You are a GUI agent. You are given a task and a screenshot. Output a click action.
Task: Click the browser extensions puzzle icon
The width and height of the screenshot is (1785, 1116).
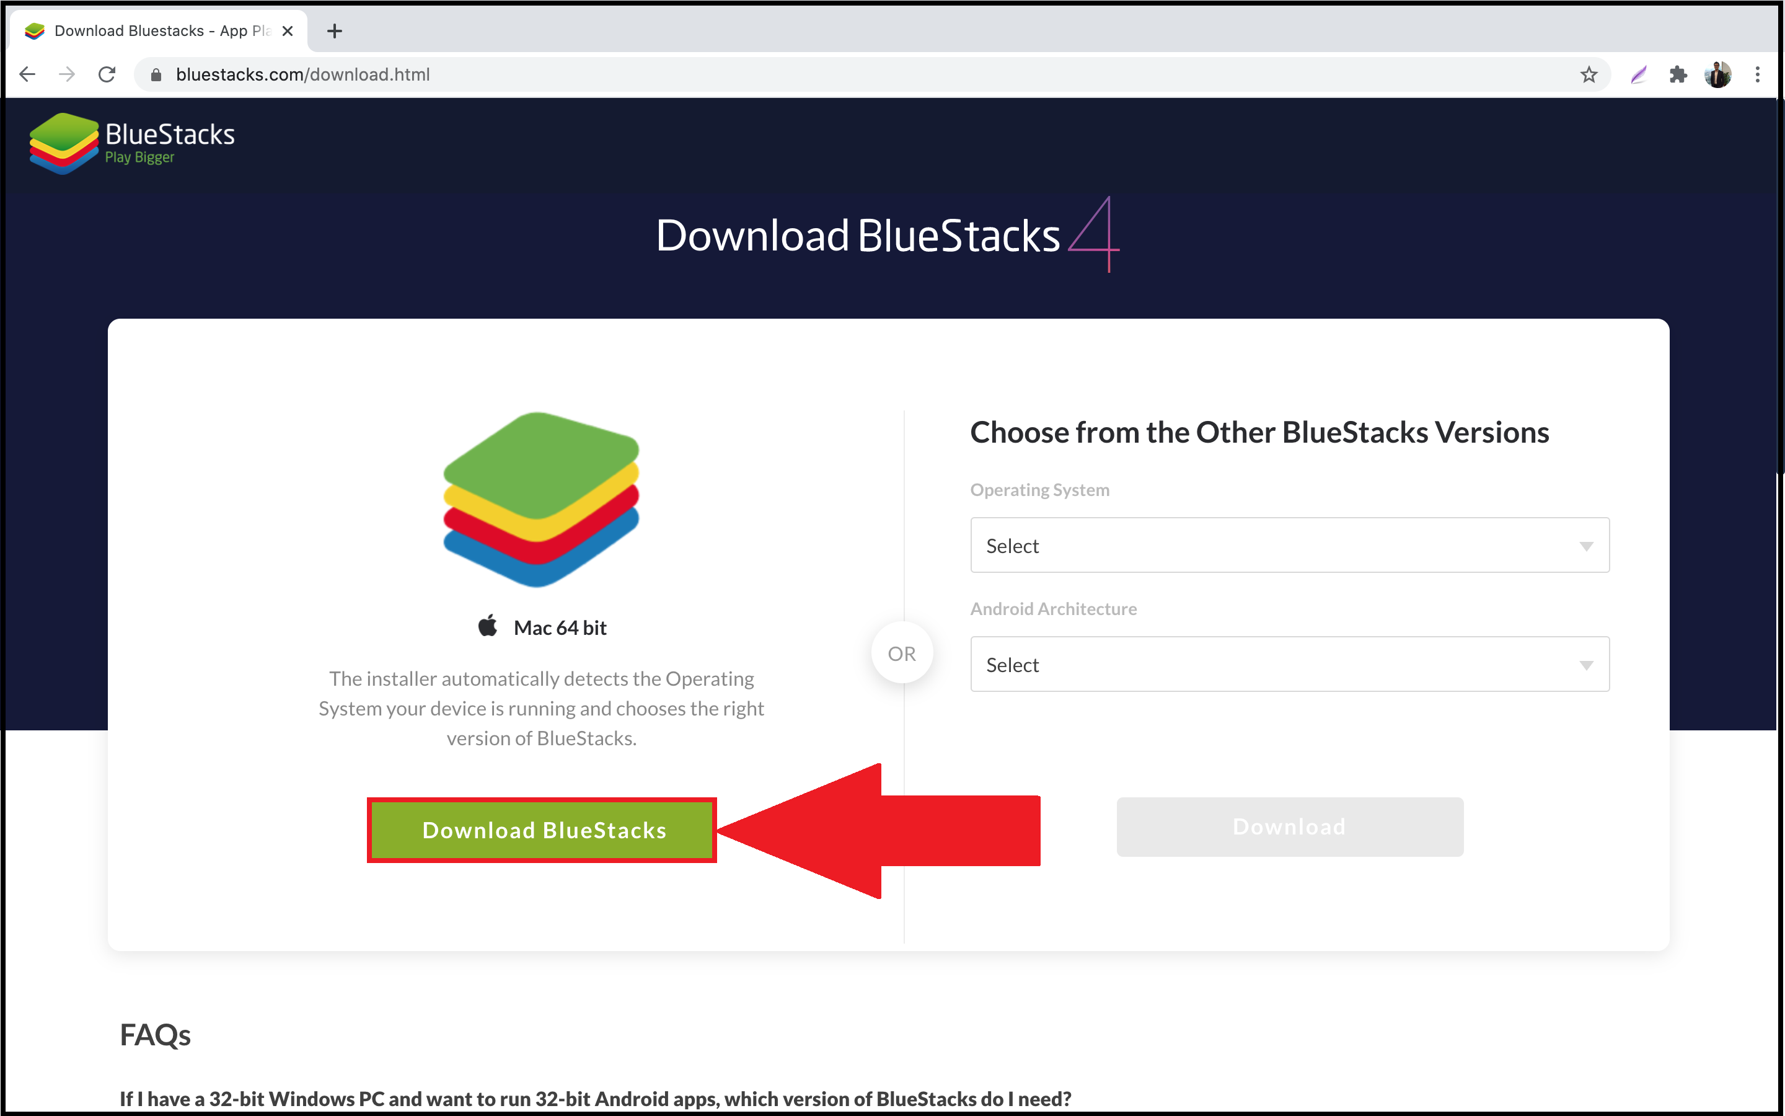click(x=1681, y=74)
